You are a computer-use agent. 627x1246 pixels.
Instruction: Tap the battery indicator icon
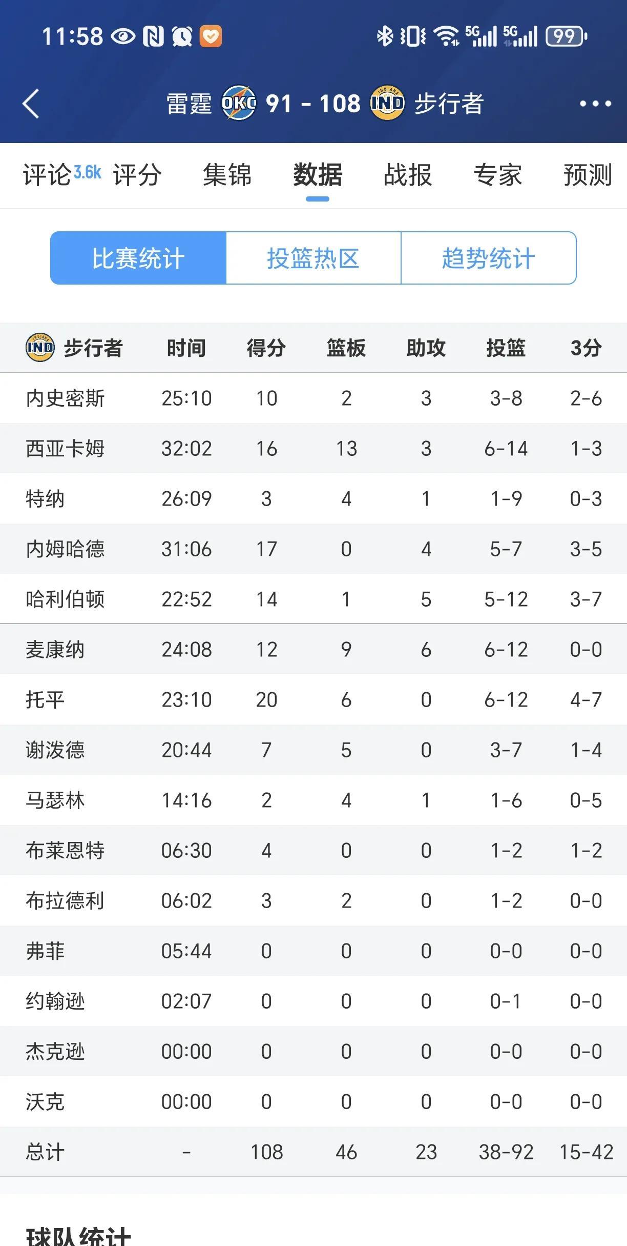coord(567,36)
